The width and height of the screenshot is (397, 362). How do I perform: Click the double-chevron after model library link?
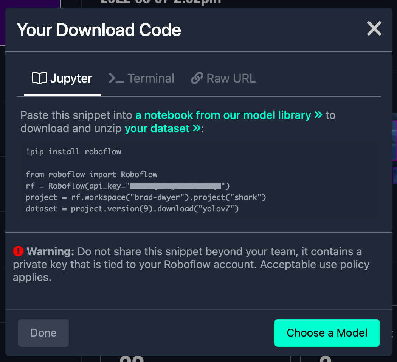click(x=319, y=115)
